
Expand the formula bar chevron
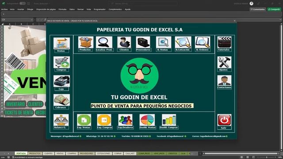coord(280,19)
